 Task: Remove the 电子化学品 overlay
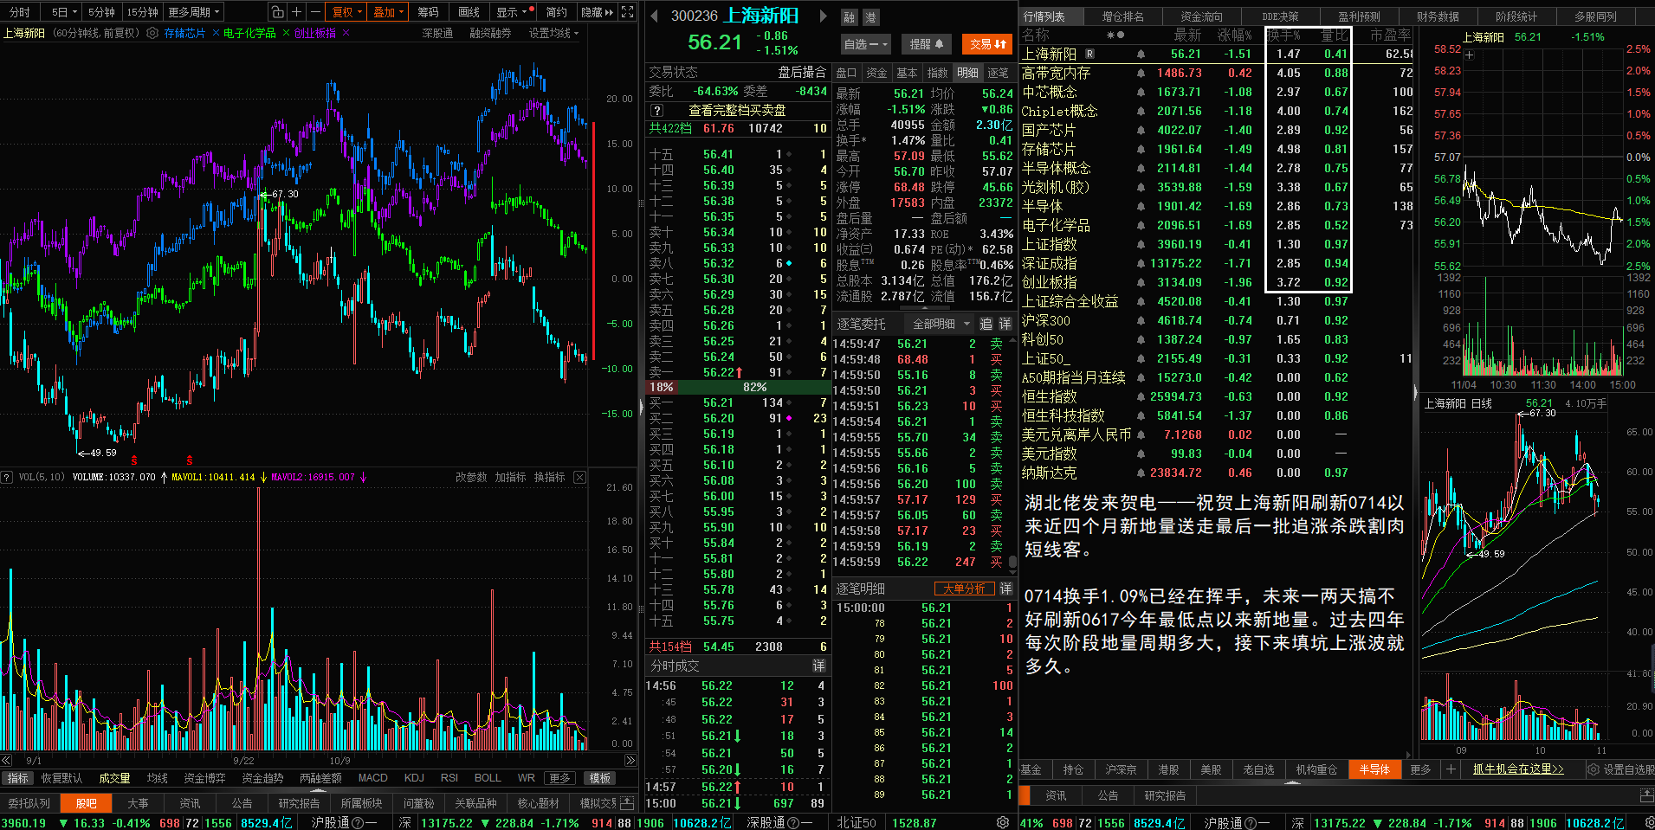point(286,33)
